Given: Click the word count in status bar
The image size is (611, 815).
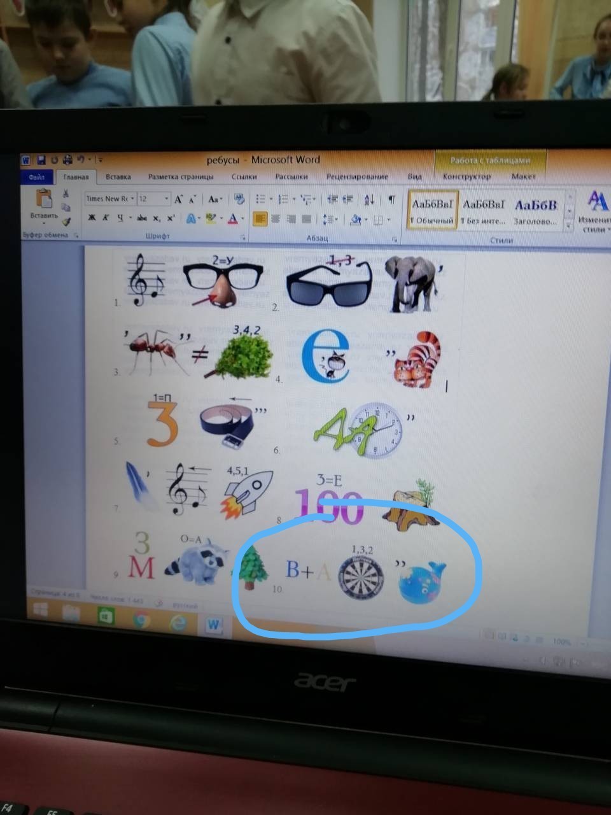Looking at the screenshot, I should click(x=116, y=599).
